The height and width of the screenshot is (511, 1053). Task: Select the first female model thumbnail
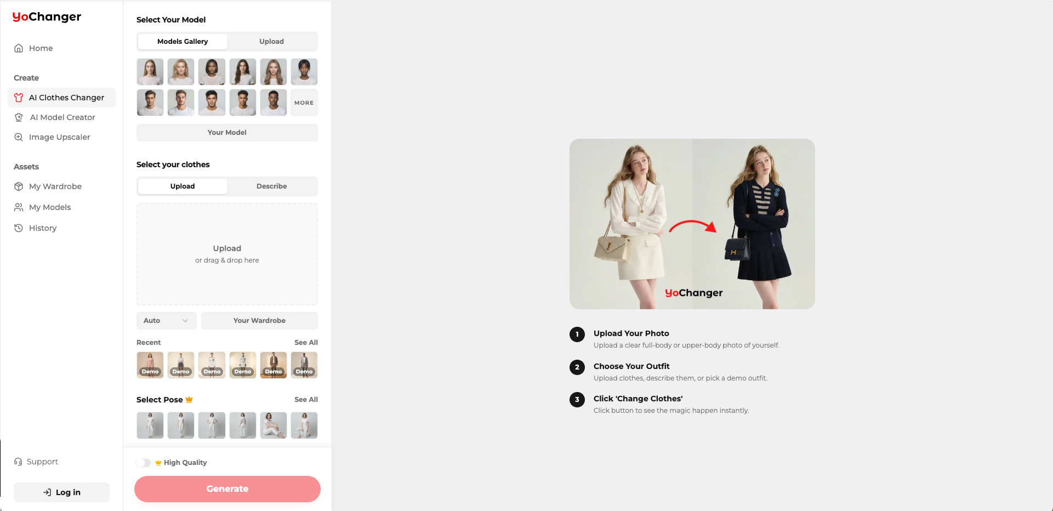click(x=150, y=72)
